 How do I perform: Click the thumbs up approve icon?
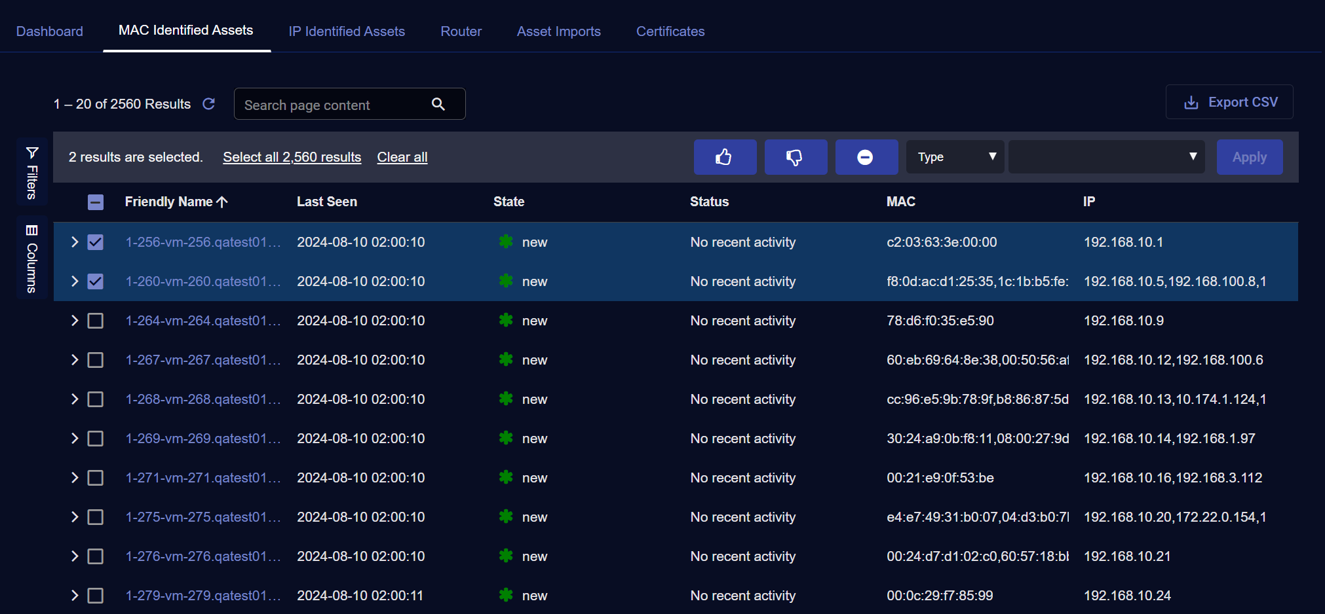pyautogui.click(x=725, y=157)
